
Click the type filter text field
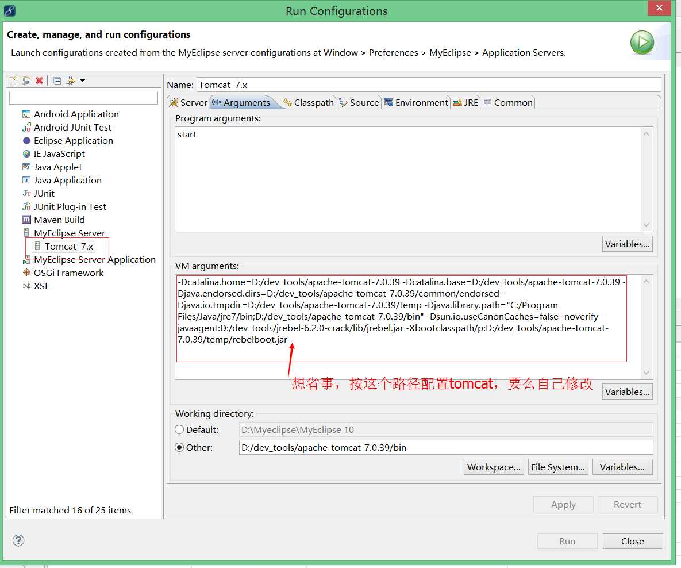[83, 98]
